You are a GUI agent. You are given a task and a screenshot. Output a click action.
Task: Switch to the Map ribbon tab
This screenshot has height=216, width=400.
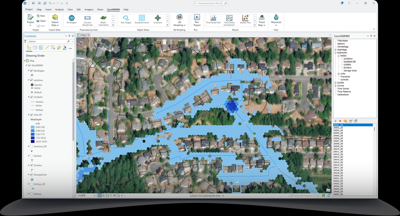pos(39,9)
